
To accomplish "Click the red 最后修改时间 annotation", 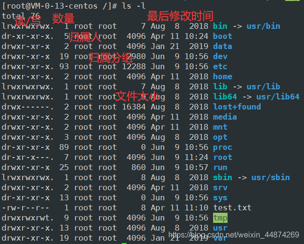I will click(x=180, y=16).
